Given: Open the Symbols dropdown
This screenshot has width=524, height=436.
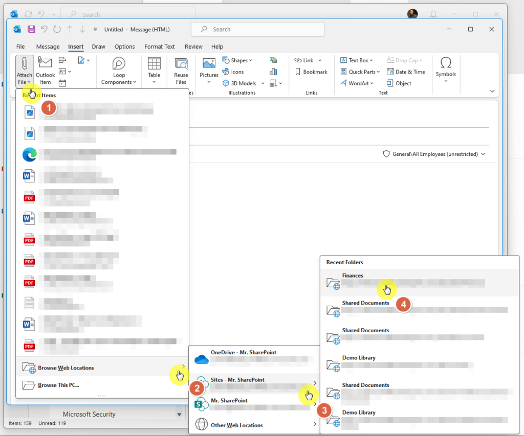Looking at the screenshot, I should click(x=446, y=70).
